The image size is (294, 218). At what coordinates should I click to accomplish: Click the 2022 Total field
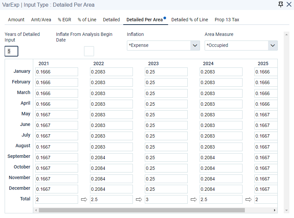[111, 199]
